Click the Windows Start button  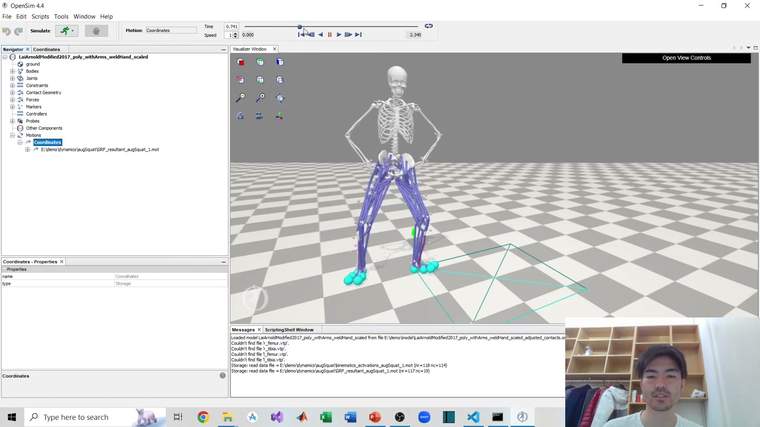12,417
